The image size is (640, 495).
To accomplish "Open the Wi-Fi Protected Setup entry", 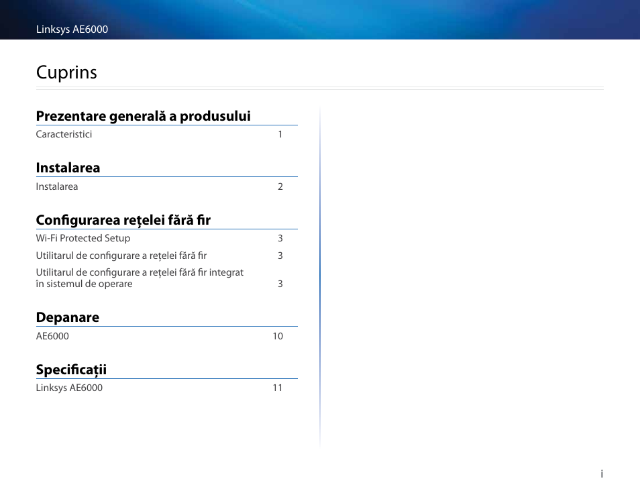I will 83,238.
